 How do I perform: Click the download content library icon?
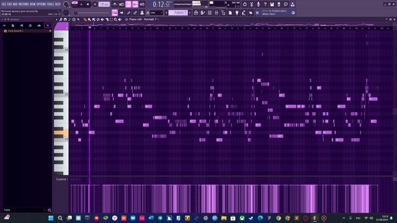pyautogui.click(x=293, y=4)
